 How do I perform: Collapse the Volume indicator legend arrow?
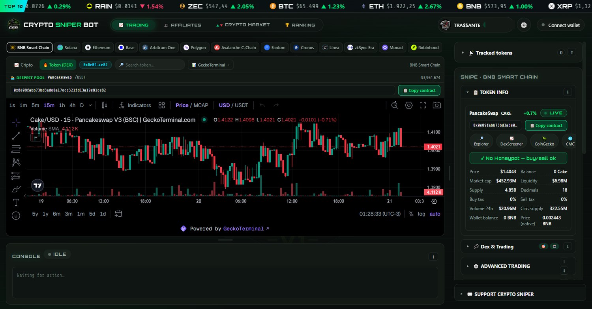[36, 138]
